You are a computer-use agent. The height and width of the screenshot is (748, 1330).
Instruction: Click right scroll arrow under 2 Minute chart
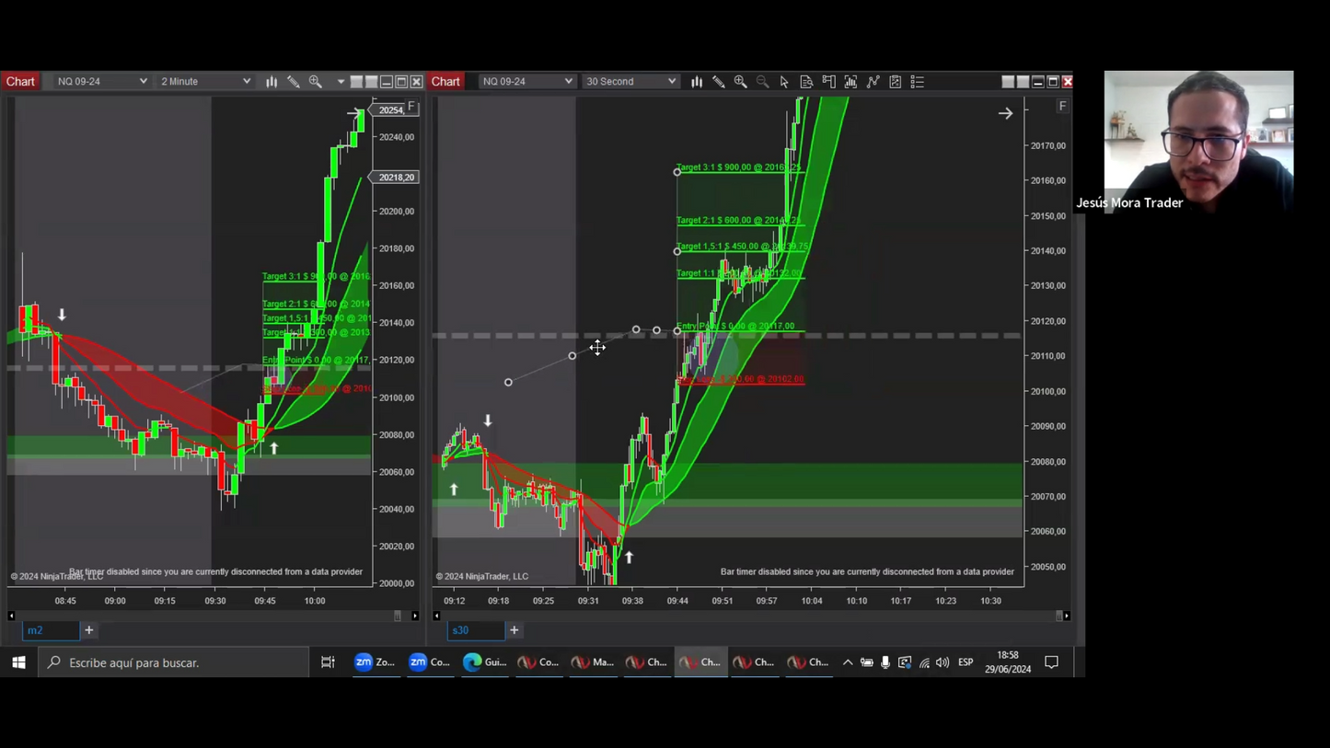415,616
